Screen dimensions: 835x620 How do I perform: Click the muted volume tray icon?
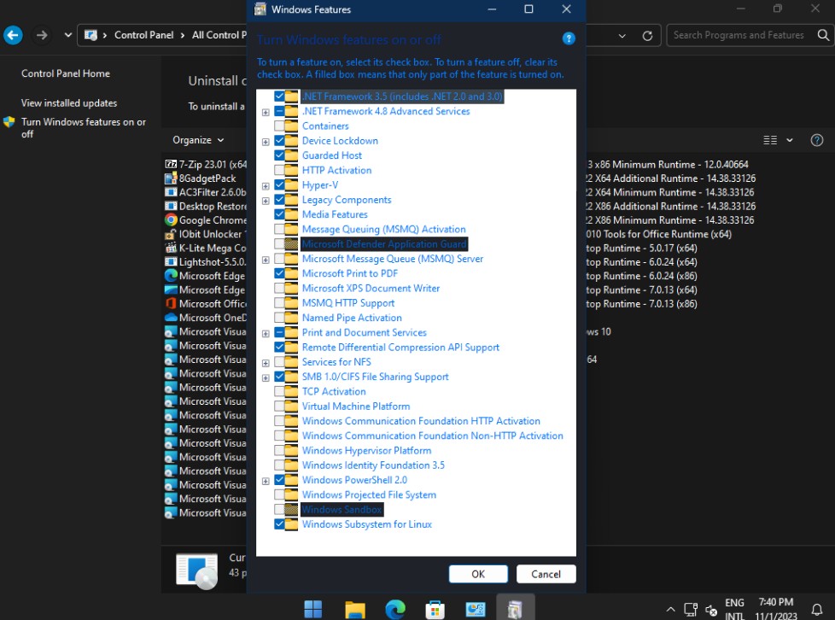coord(711,610)
